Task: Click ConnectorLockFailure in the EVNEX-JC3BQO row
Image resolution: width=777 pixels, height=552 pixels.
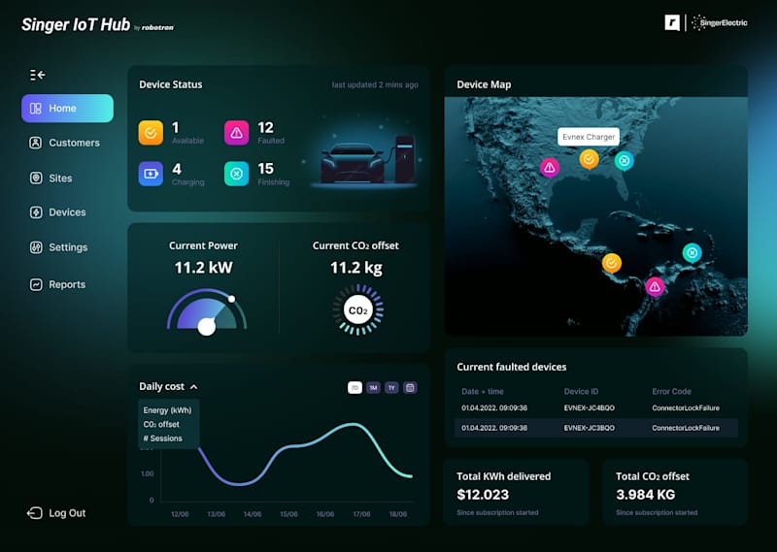Action: tap(686, 428)
